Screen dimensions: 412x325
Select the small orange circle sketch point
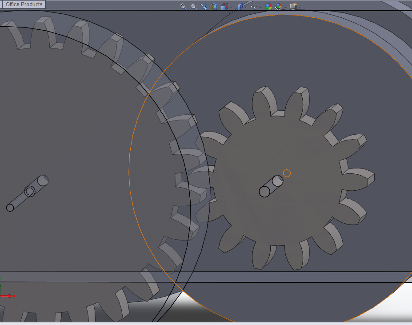coord(287,173)
